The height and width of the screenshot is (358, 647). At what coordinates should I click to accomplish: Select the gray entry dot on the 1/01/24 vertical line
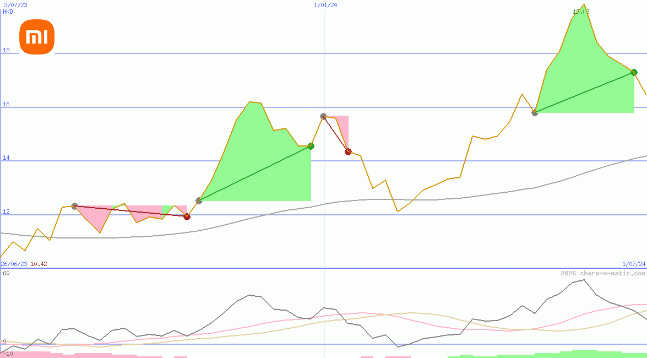324,117
